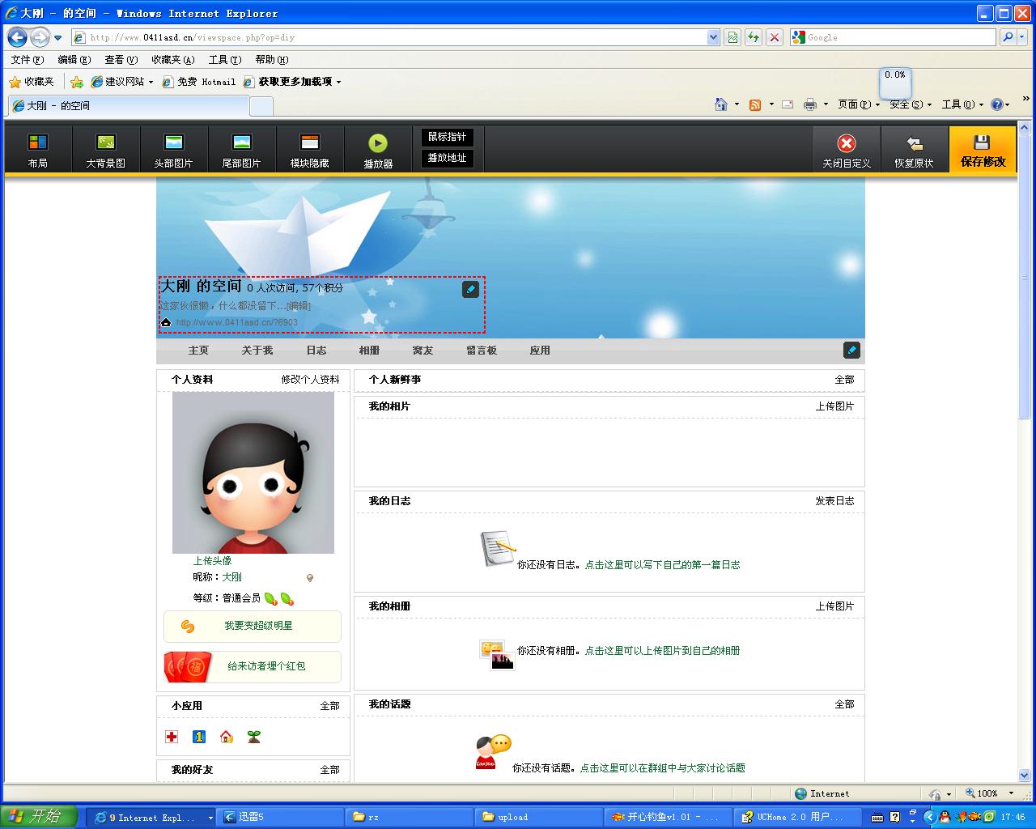This screenshot has height=829, width=1036.
Task: Click 上传图片 in 我的相片 section
Action: point(835,406)
